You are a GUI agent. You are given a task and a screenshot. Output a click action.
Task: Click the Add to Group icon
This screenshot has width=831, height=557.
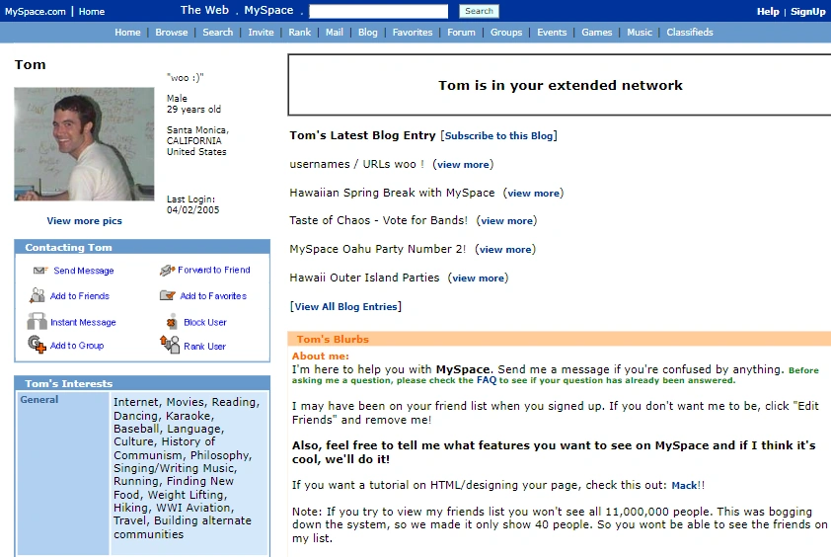coord(38,345)
